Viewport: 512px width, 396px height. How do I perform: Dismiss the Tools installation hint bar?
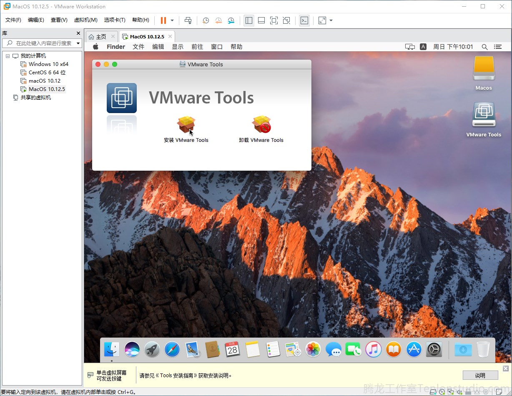(x=506, y=368)
